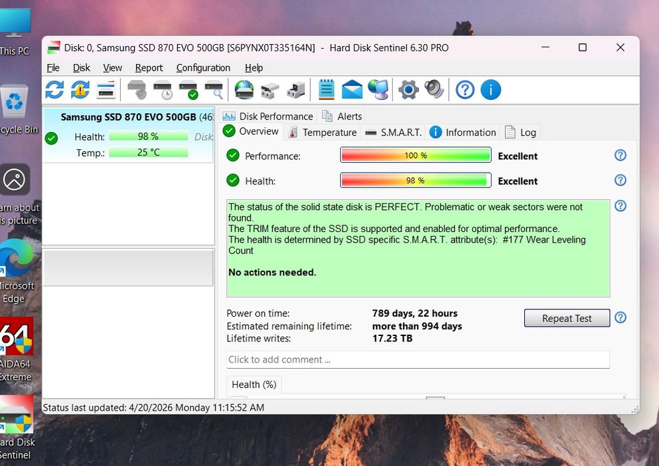Click help icon next to Repeat Test
The height and width of the screenshot is (466, 659).
[x=620, y=317]
